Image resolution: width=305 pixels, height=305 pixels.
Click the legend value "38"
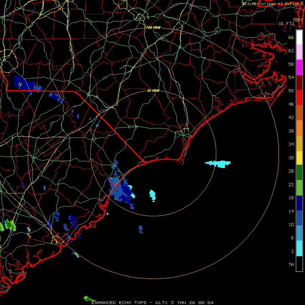click(291, 131)
